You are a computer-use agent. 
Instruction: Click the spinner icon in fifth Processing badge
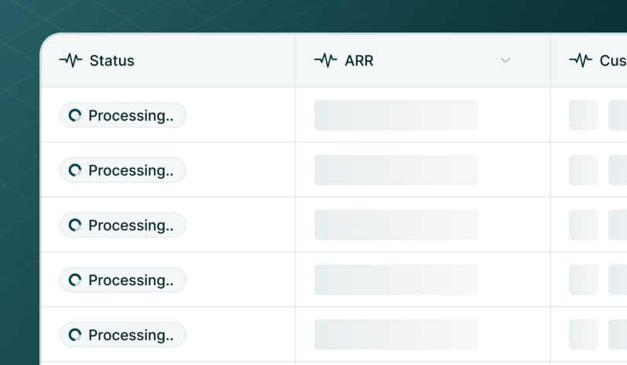[75, 335]
